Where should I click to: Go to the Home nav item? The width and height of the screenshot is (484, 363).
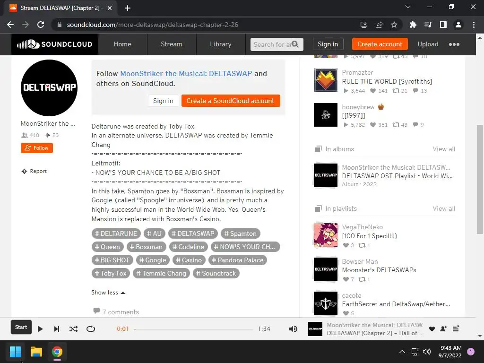coord(122,44)
